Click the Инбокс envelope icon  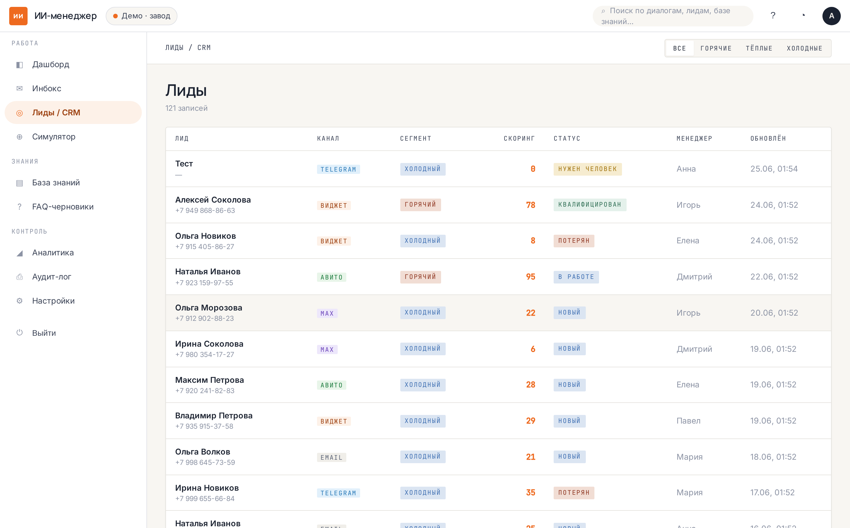[x=20, y=89]
